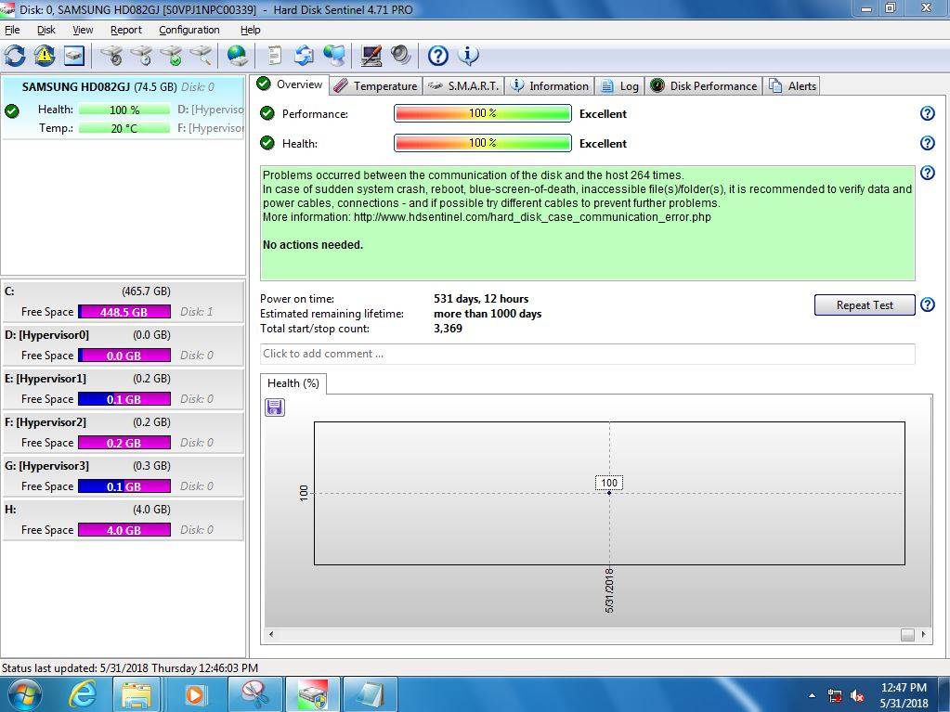
Task: Click the disk with clock test icon
Action: coord(141,56)
